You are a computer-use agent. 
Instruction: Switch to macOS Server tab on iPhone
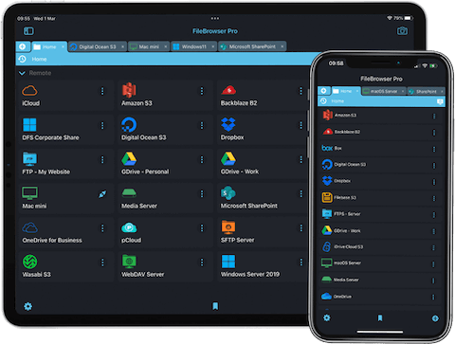pos(384,91)
